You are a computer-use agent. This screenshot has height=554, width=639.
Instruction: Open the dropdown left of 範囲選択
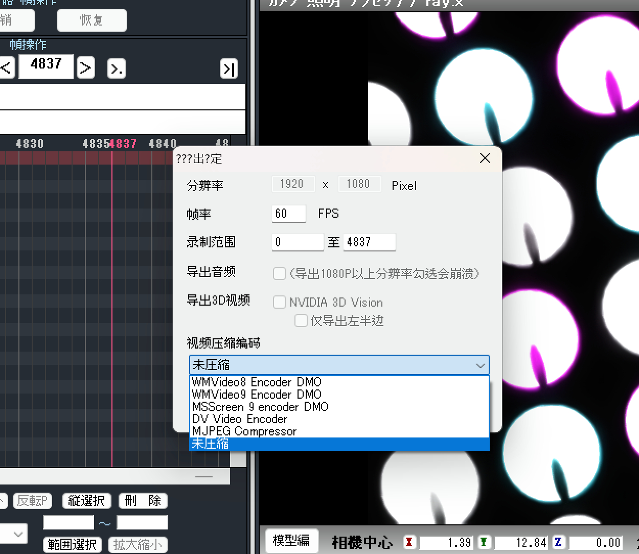tap(14, 534)
